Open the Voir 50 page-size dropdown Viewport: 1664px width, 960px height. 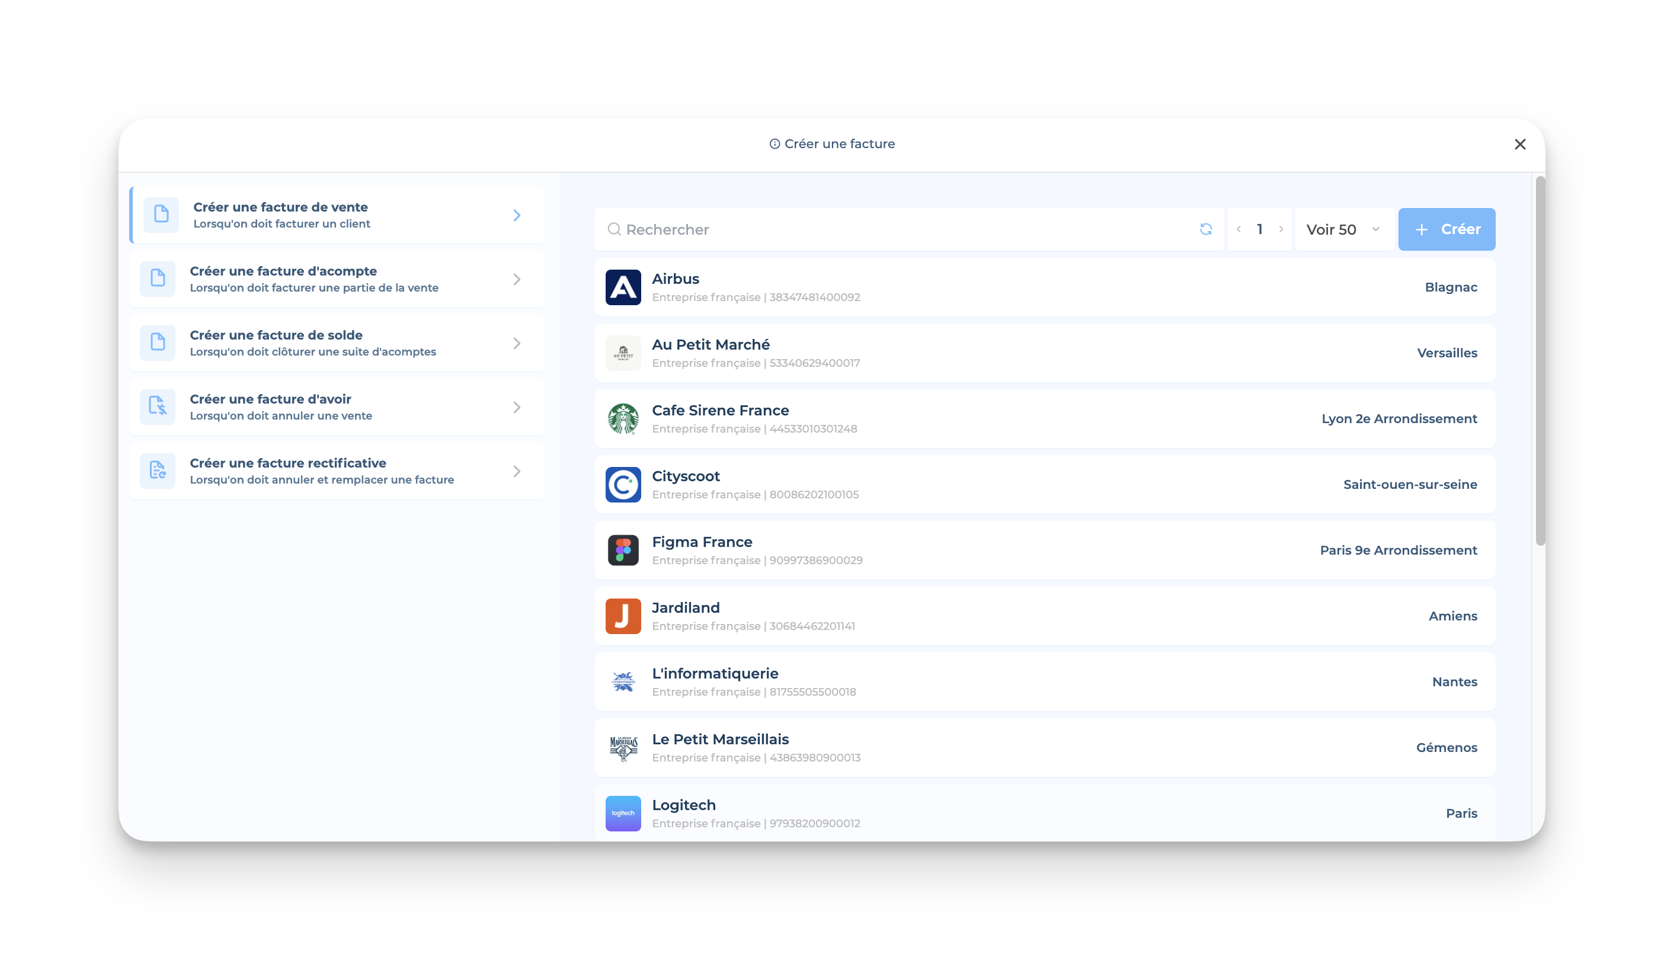click(1343, 229)
